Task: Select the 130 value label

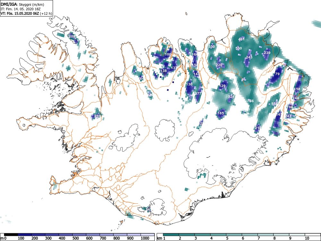Action: click(189, 84)
